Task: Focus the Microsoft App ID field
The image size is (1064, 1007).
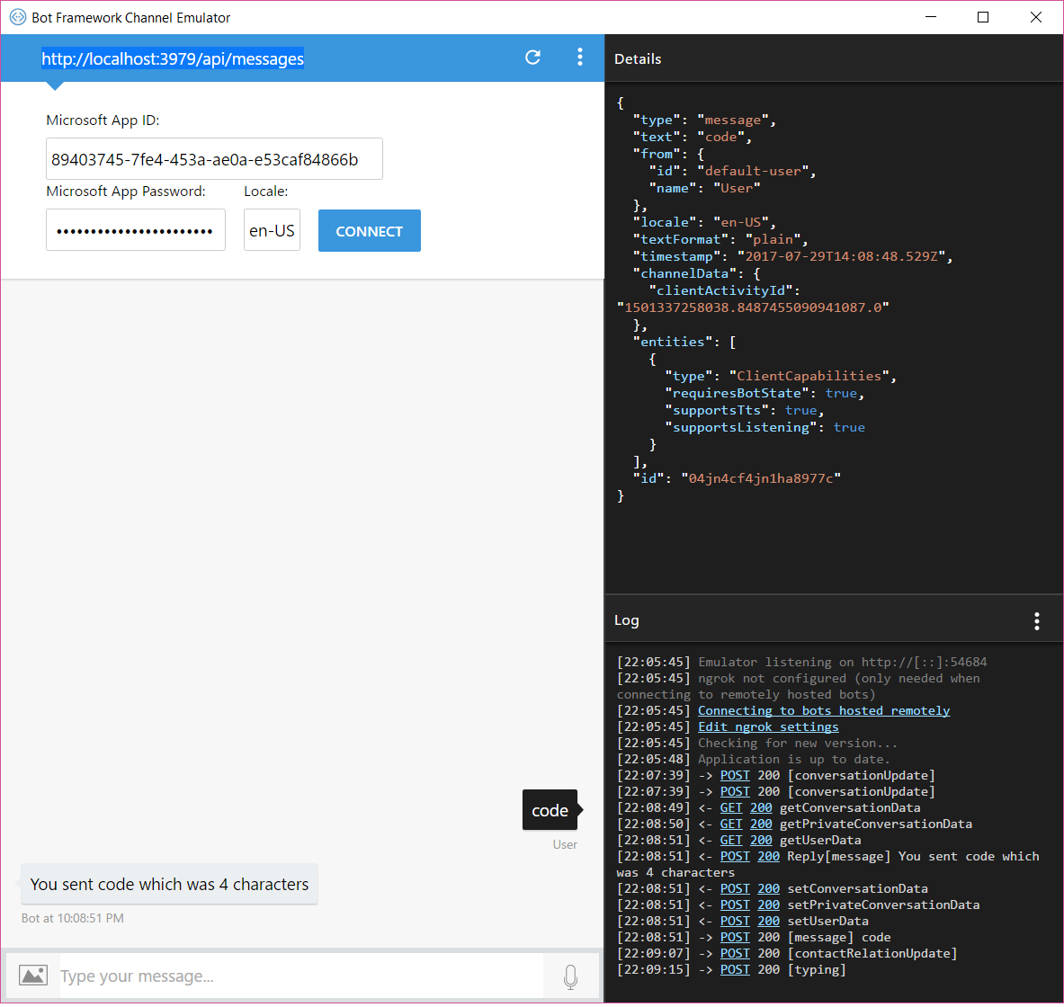Action: (214, 158)
